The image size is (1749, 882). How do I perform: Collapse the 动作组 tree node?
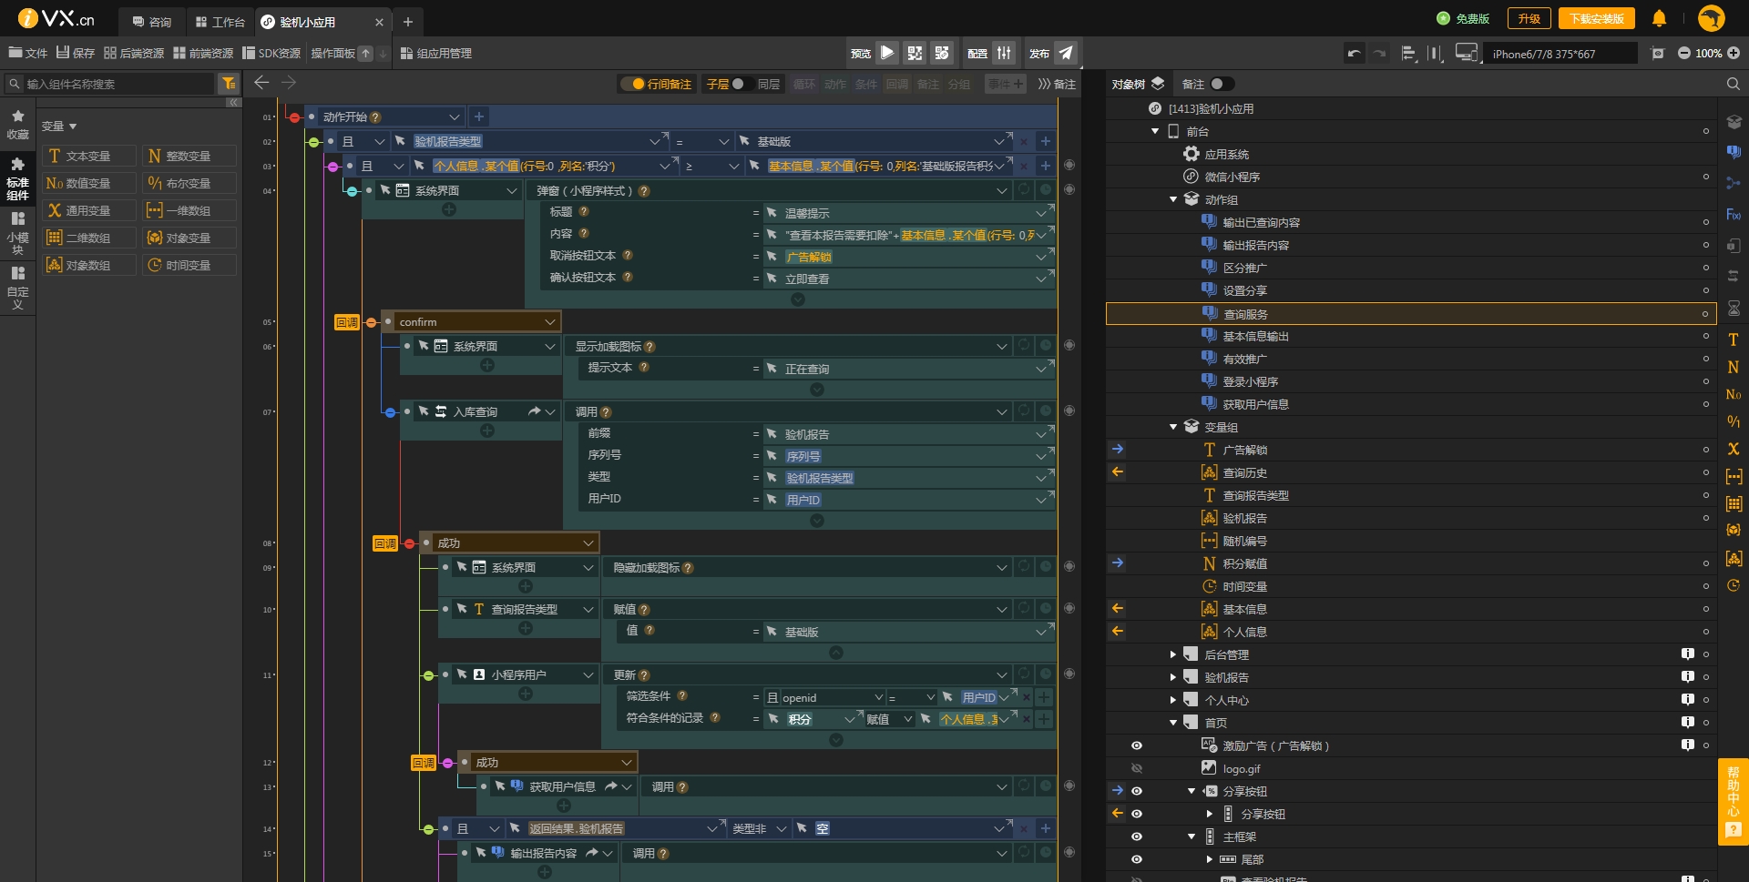(1173, 199)
